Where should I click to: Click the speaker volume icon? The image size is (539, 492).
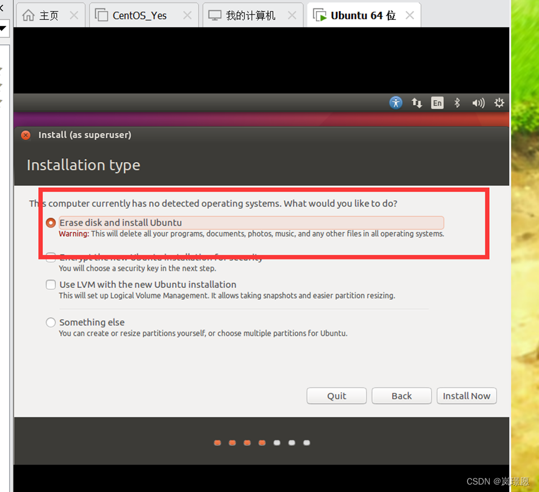tap(477, 103)
